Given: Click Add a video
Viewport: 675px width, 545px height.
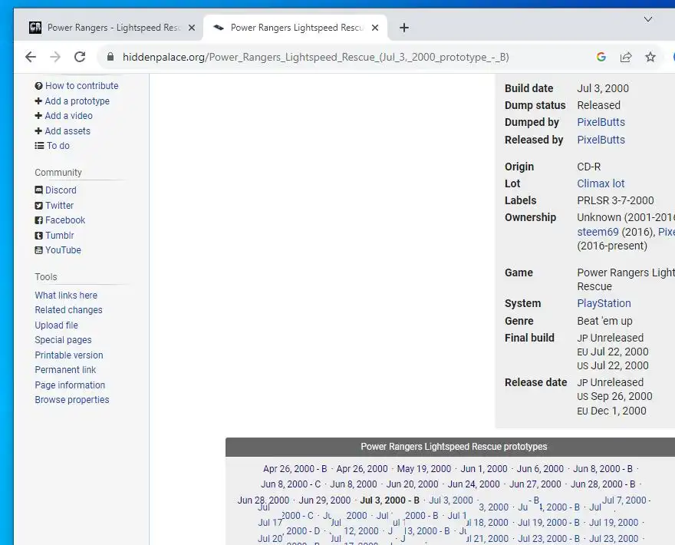Looking at the screenshot, I should coord(68,115).
